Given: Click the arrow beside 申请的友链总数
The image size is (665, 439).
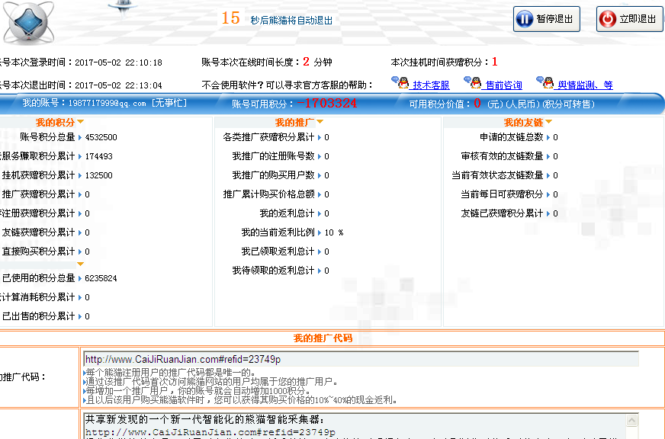Looking at the screenshot, I should [548, 138].
